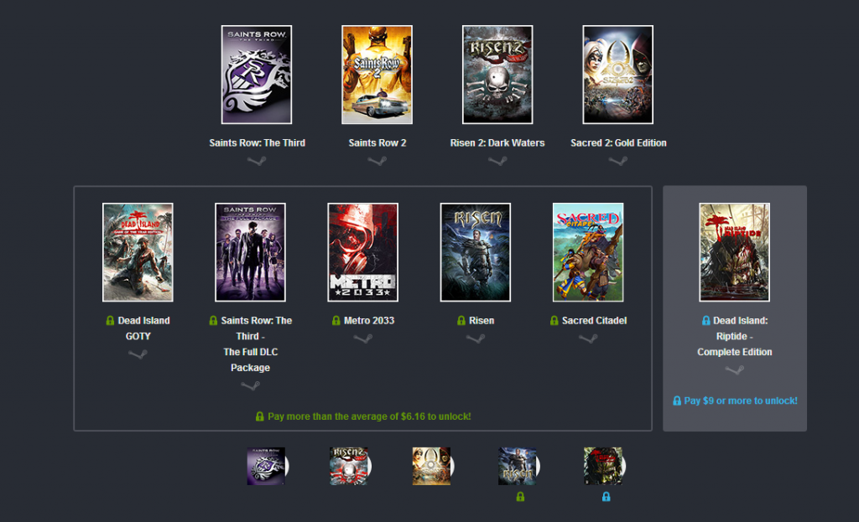
Task: Open the Dead Island: Riptide soundtrack album icon
Action: click(x=602, y=467)
